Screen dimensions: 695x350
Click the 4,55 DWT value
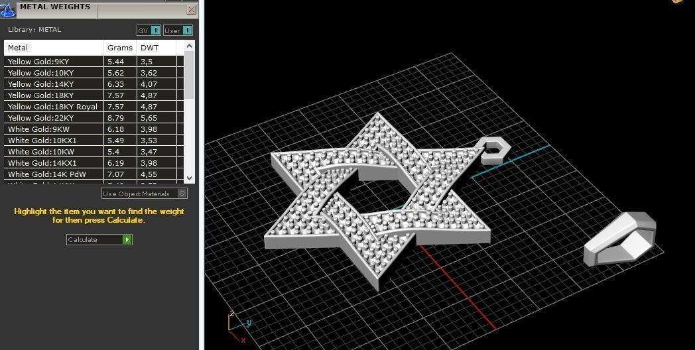(x=149, y=174)
